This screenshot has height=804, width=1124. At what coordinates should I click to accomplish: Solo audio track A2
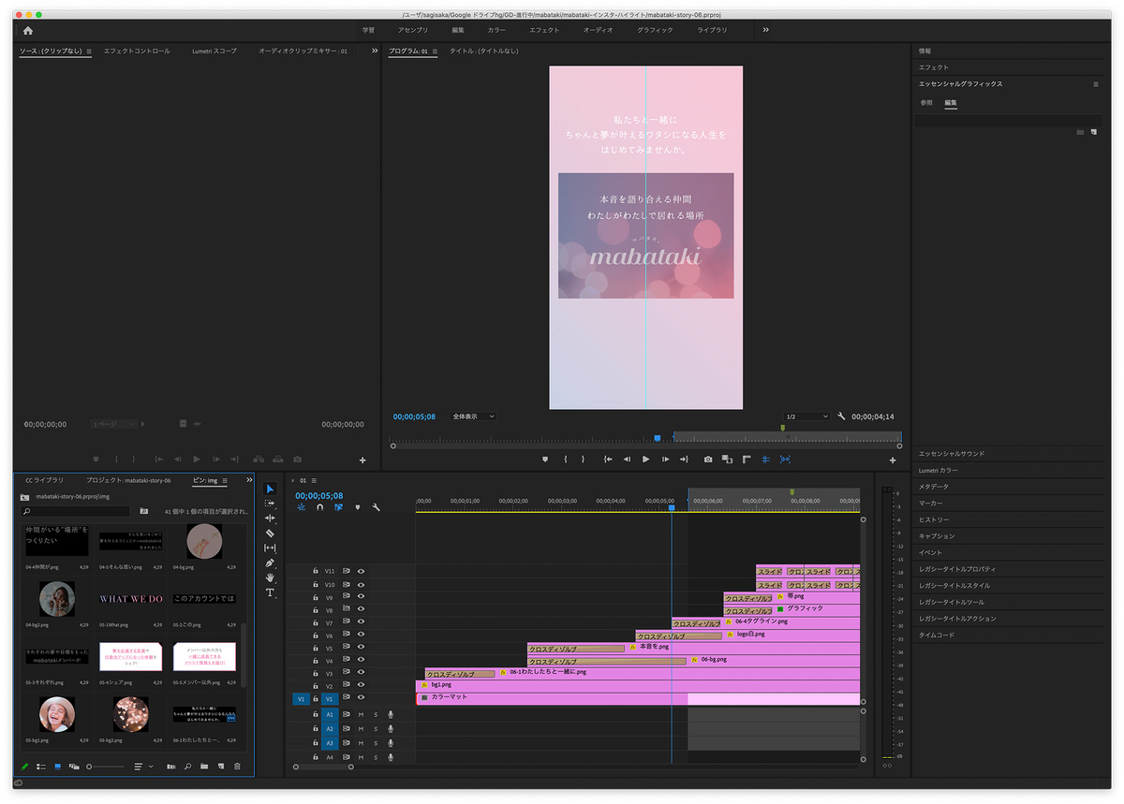coord(376,728)
